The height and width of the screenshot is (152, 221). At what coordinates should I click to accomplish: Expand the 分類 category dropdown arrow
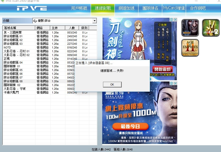click(94, 21)
